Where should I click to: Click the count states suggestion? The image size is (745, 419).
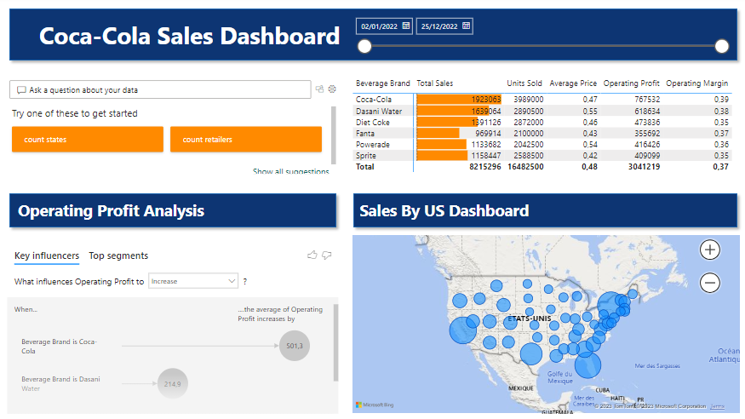(87, 140)
